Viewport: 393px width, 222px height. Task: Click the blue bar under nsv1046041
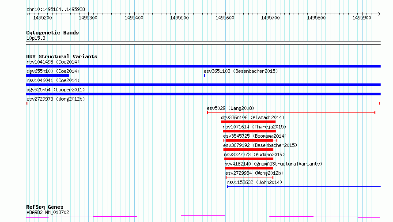tap(203, 85)
